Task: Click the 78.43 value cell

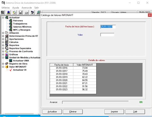Action: pyautogui.click(x=85, y=74)
